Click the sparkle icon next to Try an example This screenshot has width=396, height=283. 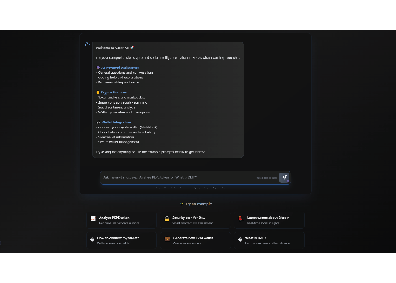182,204
